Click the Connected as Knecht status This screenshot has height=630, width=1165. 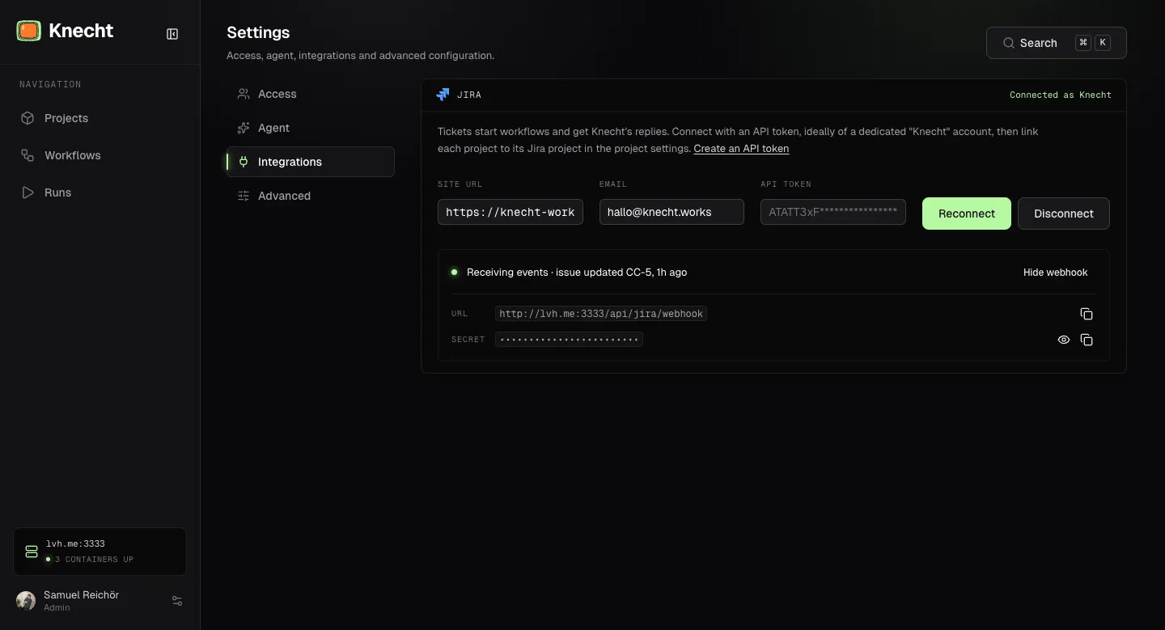coord(1061,95)
